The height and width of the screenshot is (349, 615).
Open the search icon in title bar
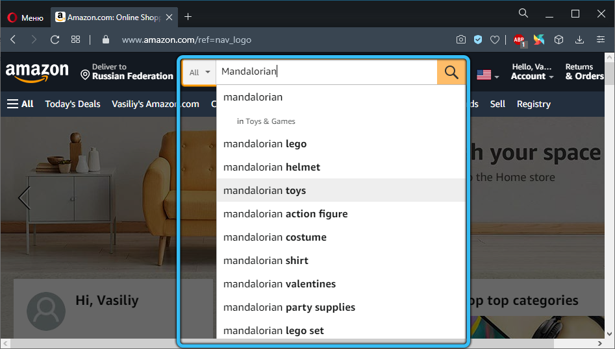click(x=524, y=13)
